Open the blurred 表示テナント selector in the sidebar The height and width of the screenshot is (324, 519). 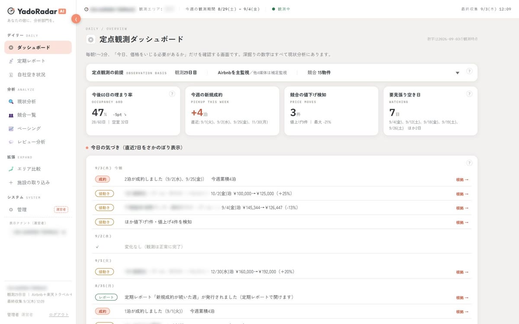pyautogui.click(x=39, y=232)
